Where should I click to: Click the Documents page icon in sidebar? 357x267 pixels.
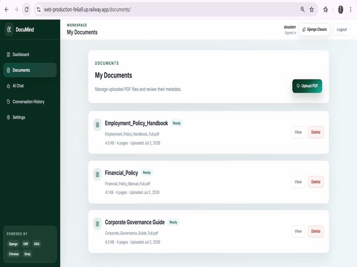(x=9, y=70)
